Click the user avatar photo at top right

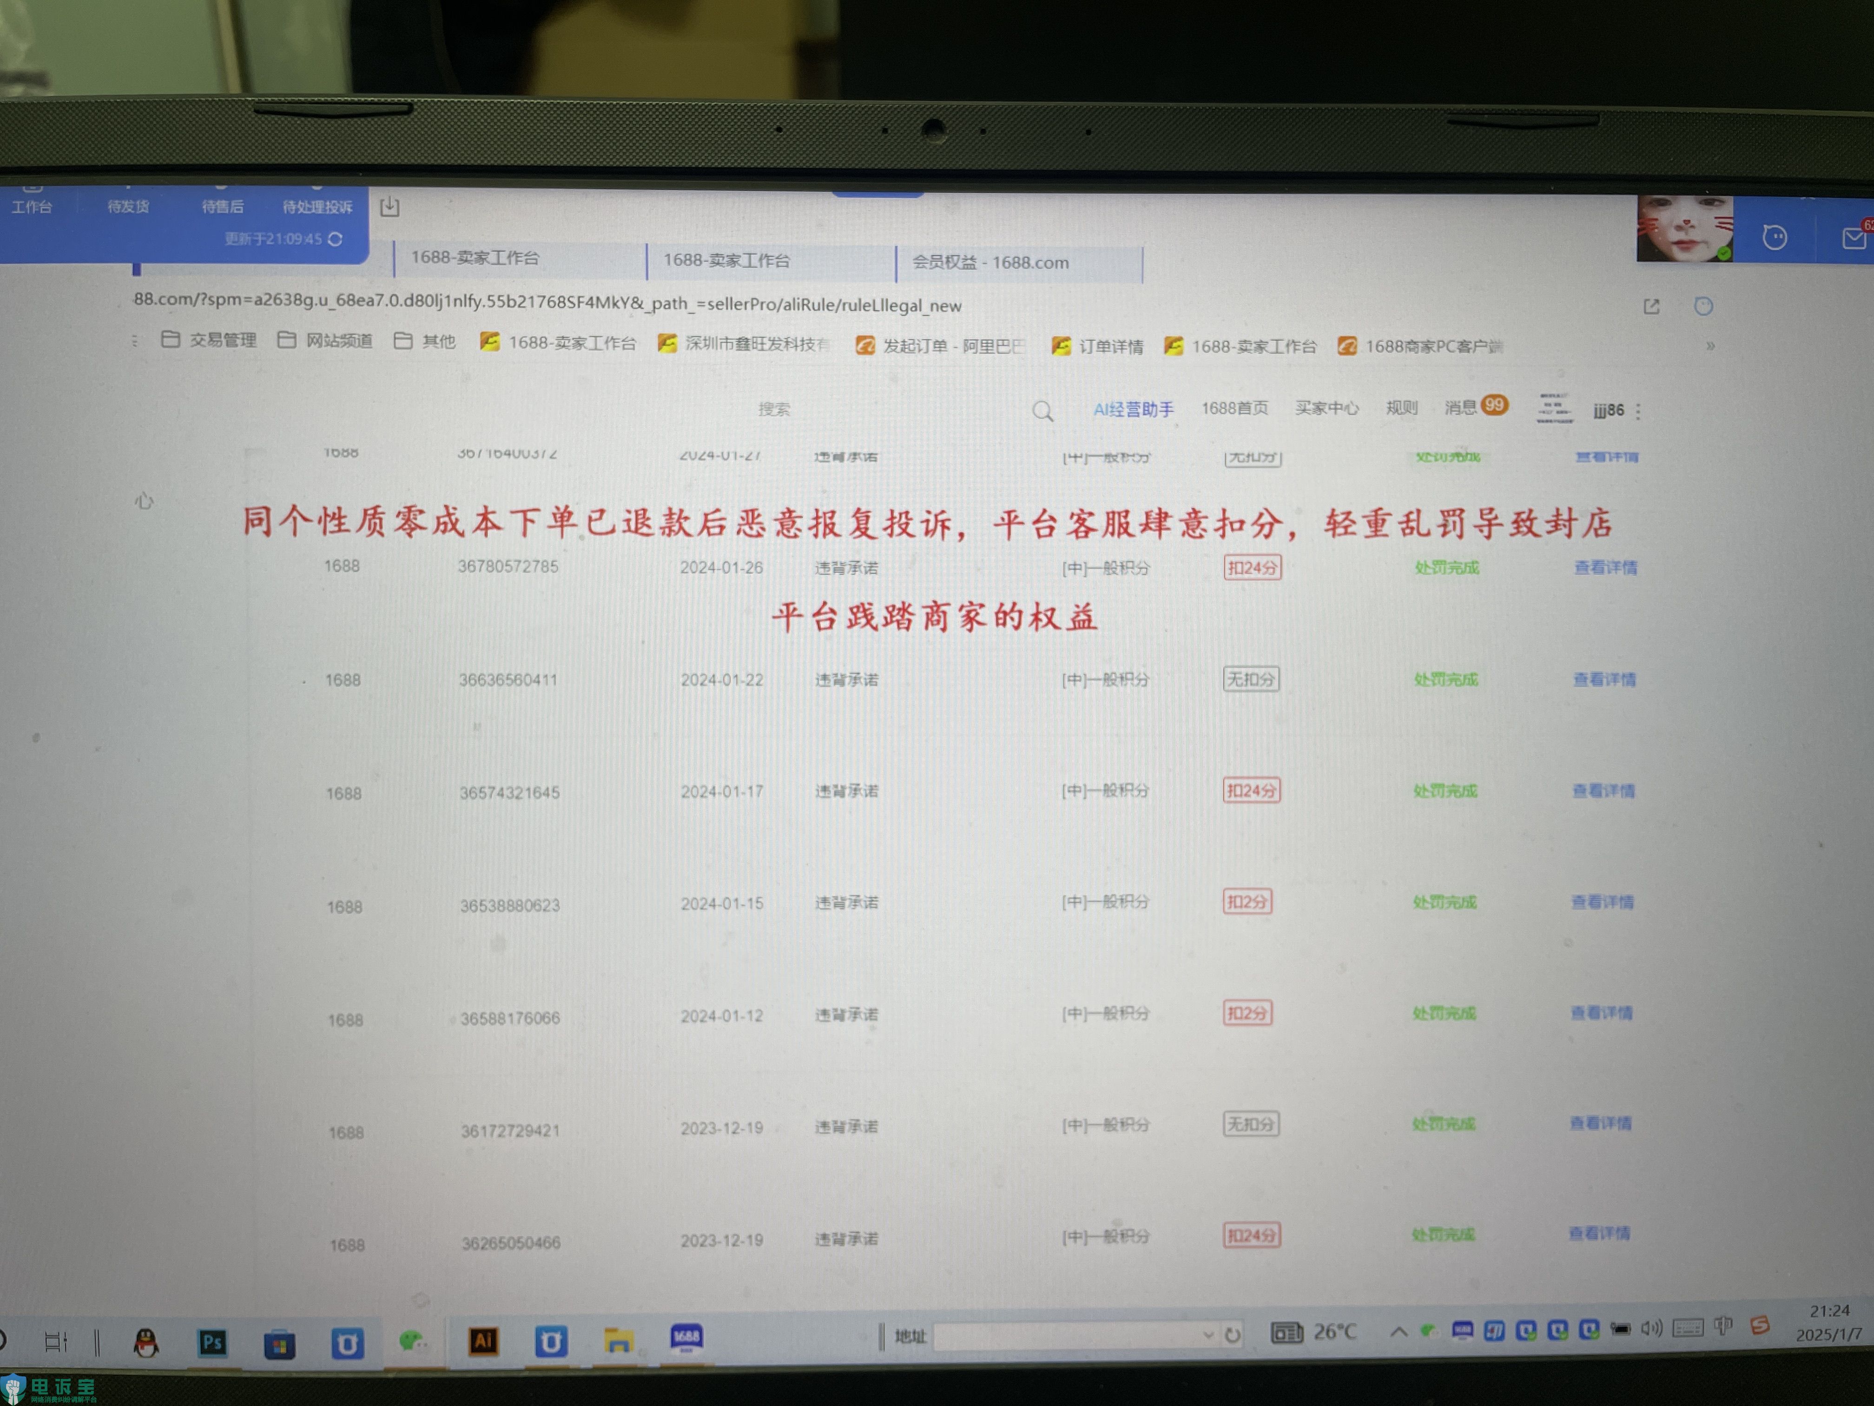tap(1684, 228)
